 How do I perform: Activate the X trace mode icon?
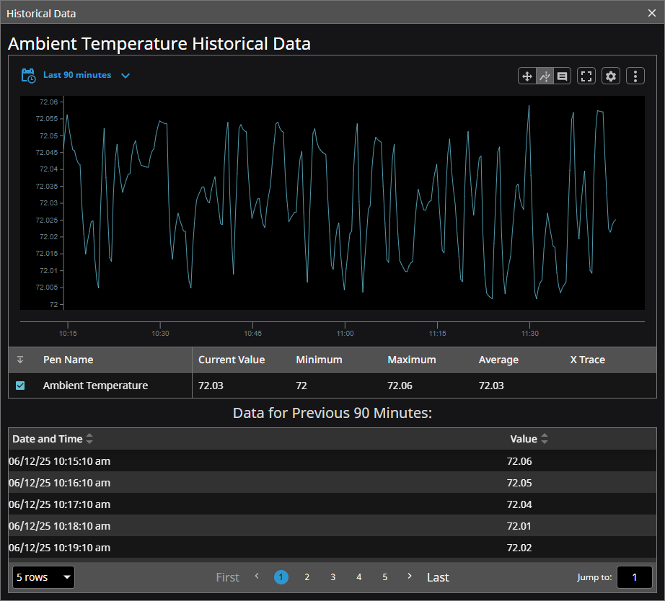pos(545,76)
